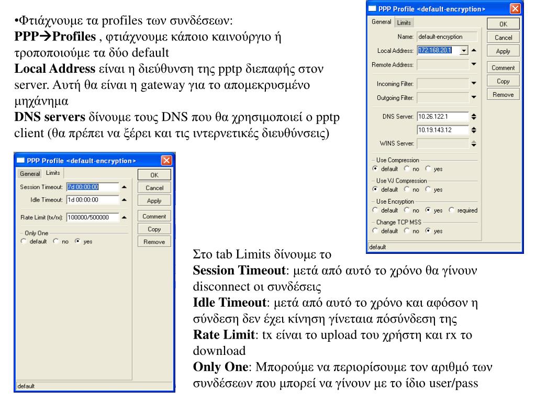Click the Incoming Filter input field
Screen dimensions: 536x402
(443, 83)
